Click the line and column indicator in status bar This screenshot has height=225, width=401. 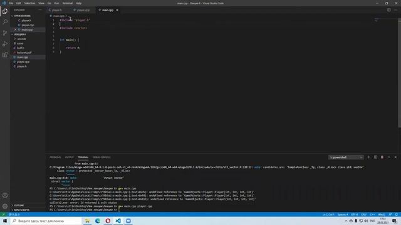coord(328,214)
